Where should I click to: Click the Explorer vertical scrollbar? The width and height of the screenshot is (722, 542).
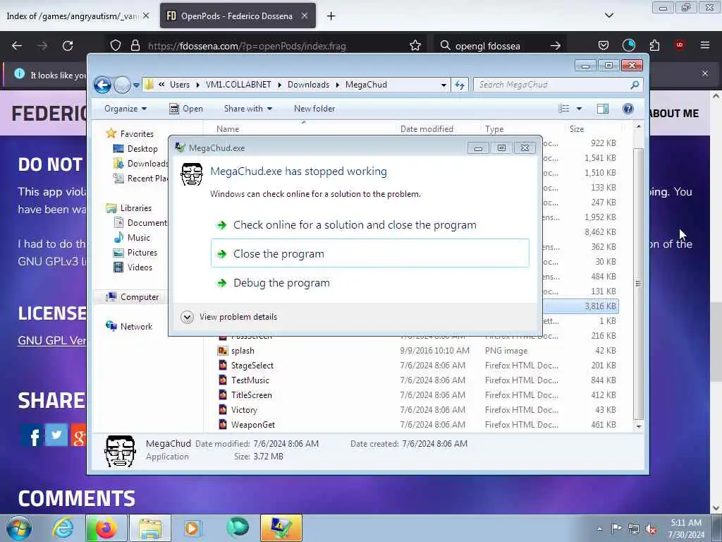tap(638, 284)
